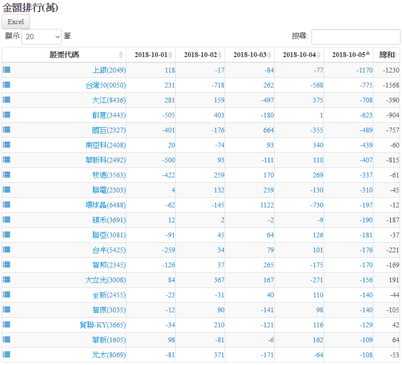Viewport: 402px width, 365px height.
Task: Sort by the 2018-10-03 column header
Action: (250, 55)
